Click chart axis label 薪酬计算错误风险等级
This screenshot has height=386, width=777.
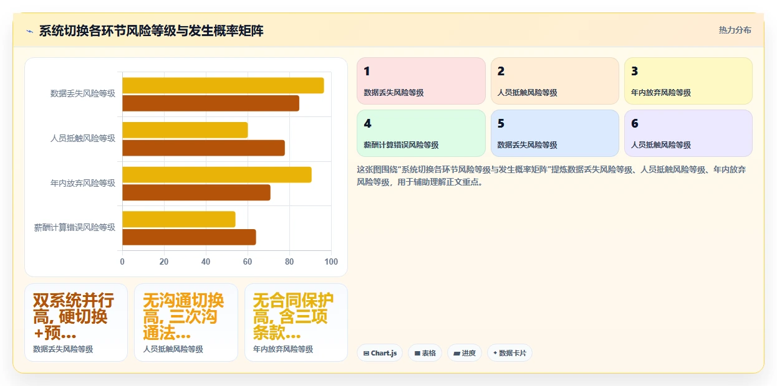click(75, 228)
